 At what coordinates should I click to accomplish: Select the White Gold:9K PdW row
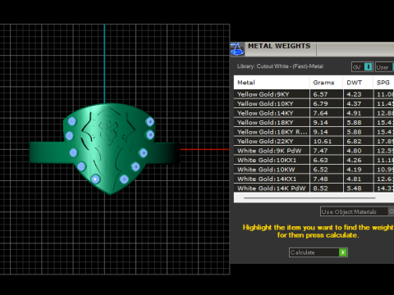point(314,151)
